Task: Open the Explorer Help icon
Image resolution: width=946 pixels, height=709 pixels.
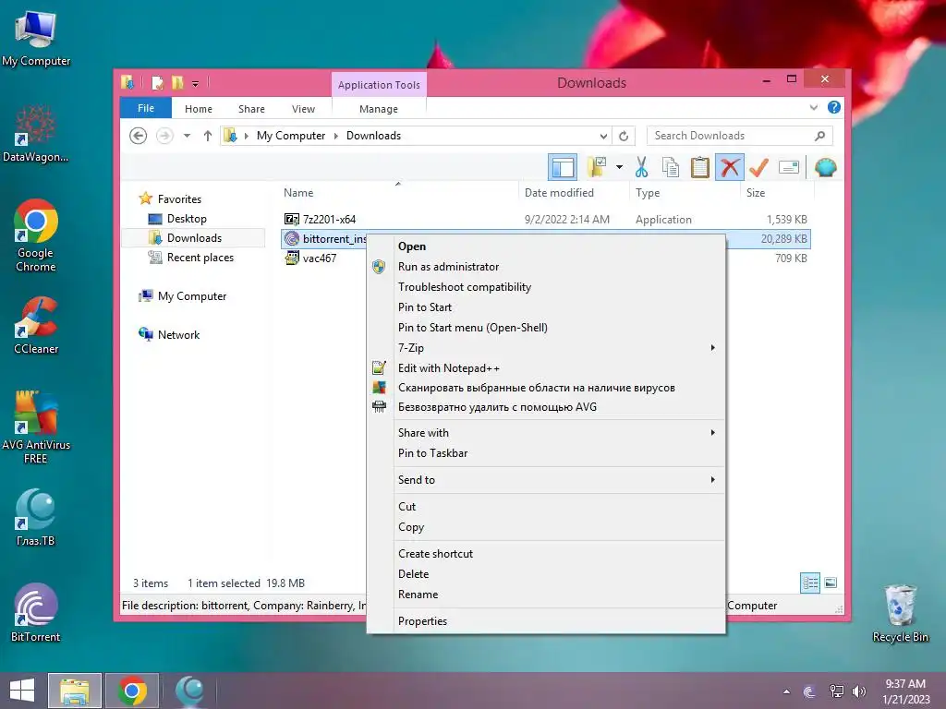Action: (834, 107)
